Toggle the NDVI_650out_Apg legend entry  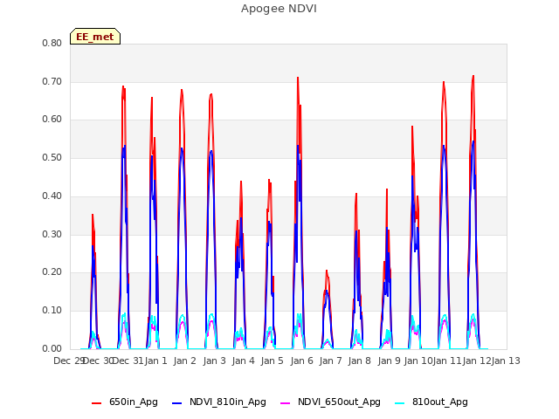[x=330, y=402]
